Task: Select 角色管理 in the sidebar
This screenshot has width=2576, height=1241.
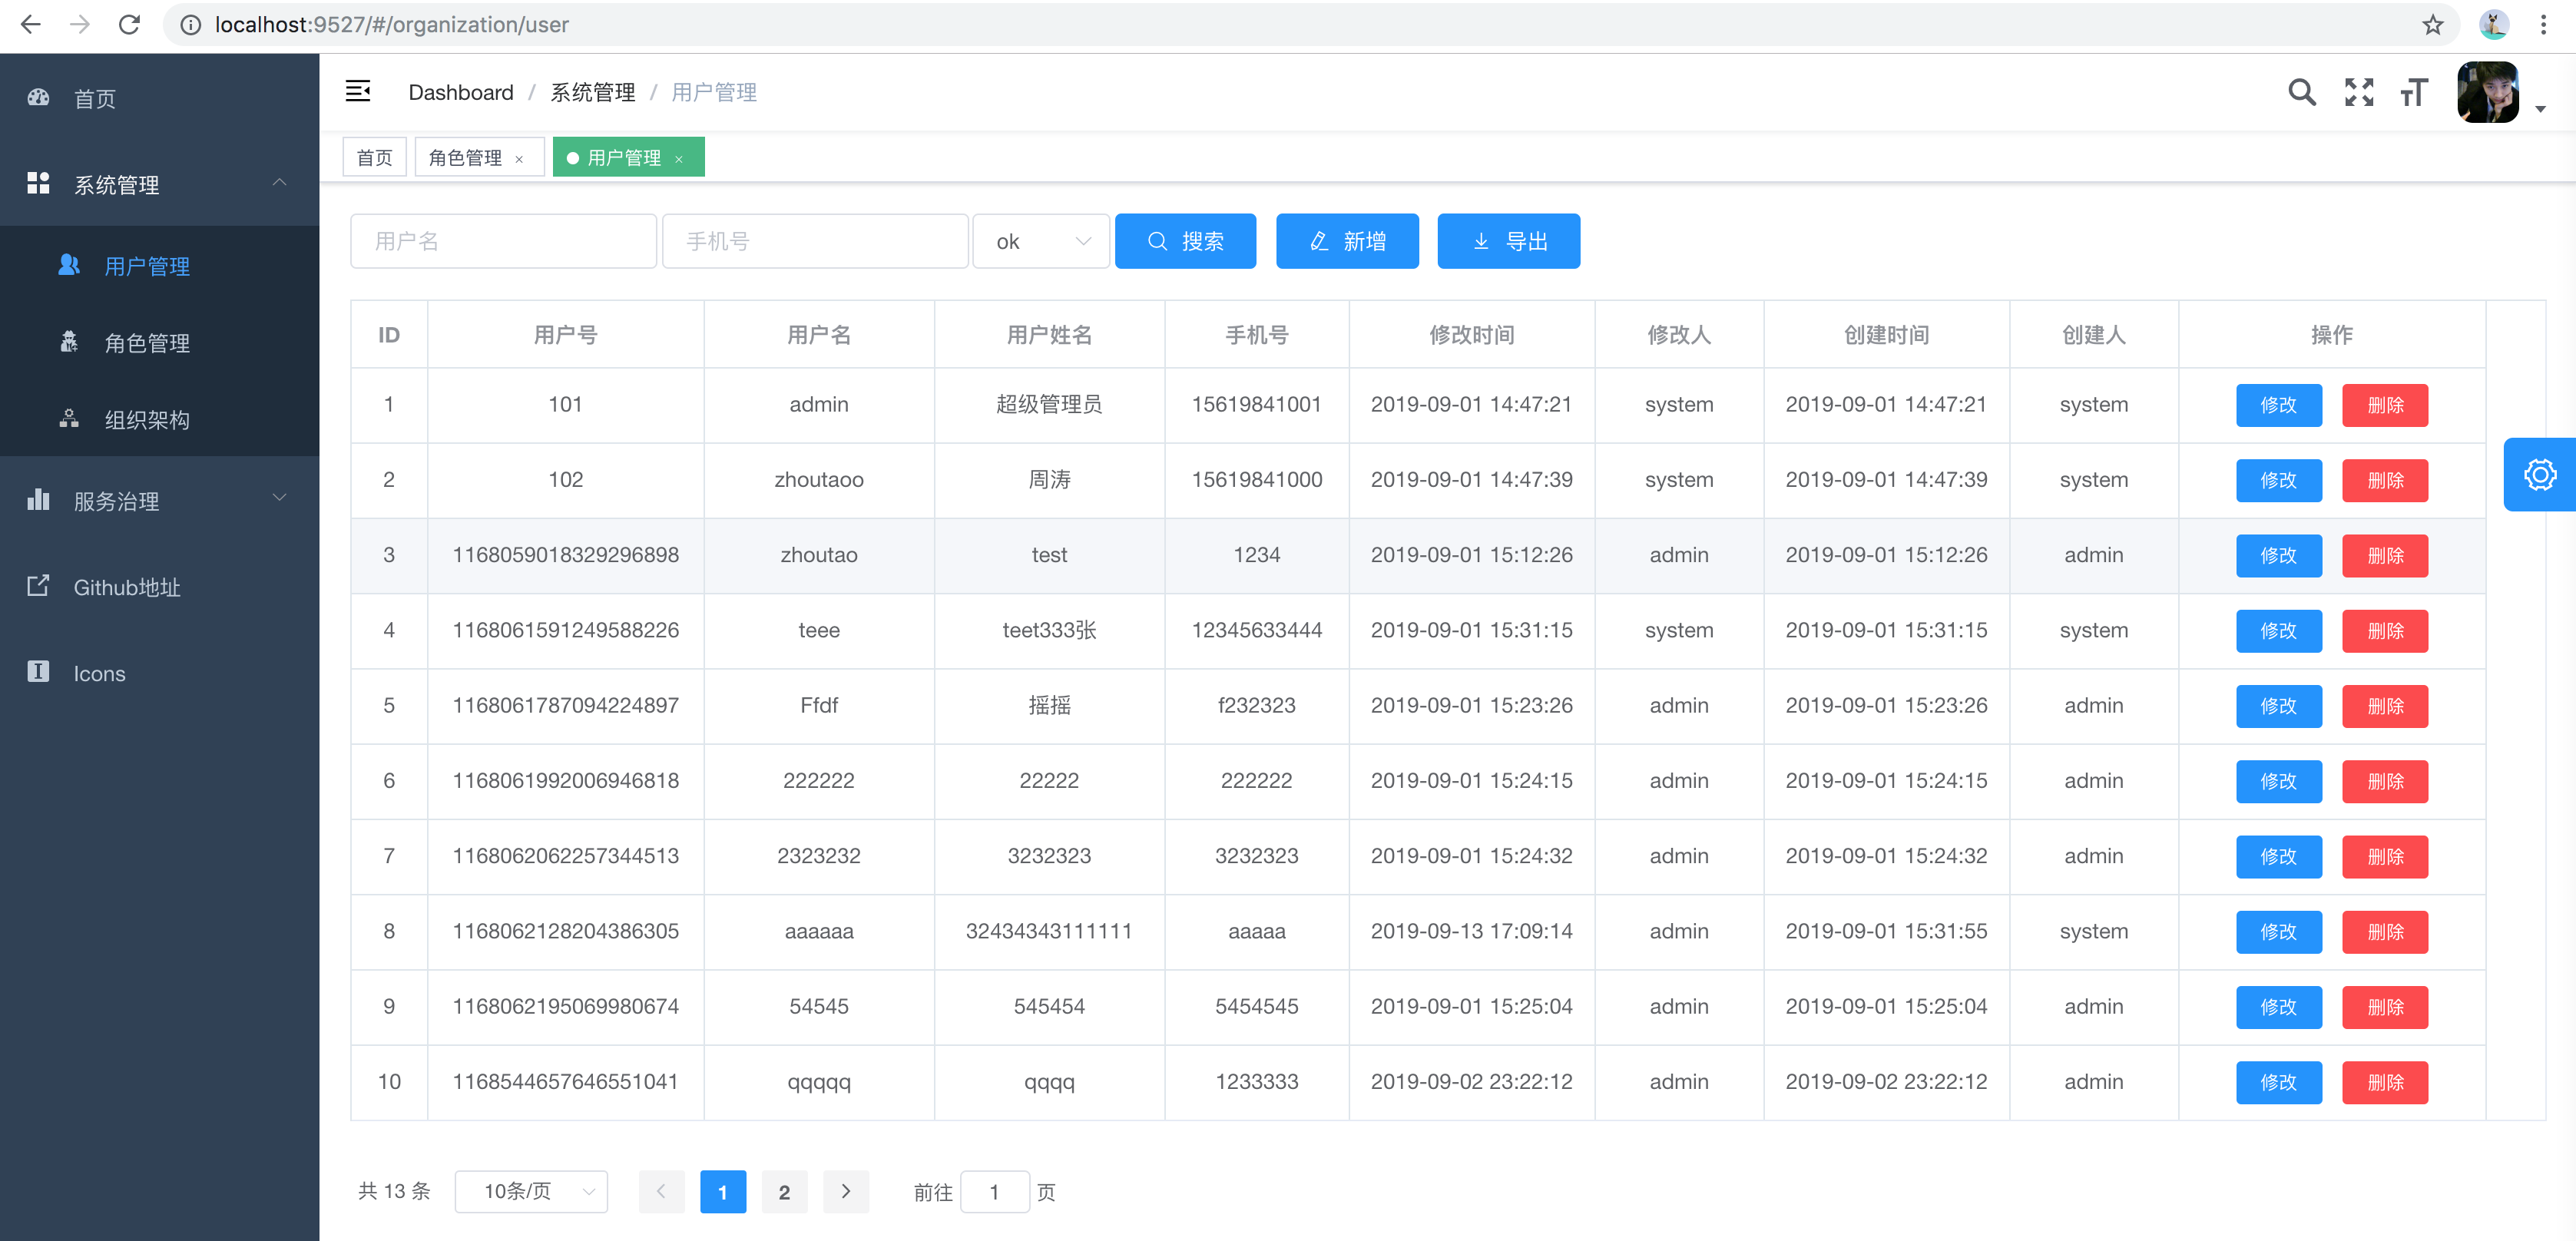Action: (x=160, y=343)
